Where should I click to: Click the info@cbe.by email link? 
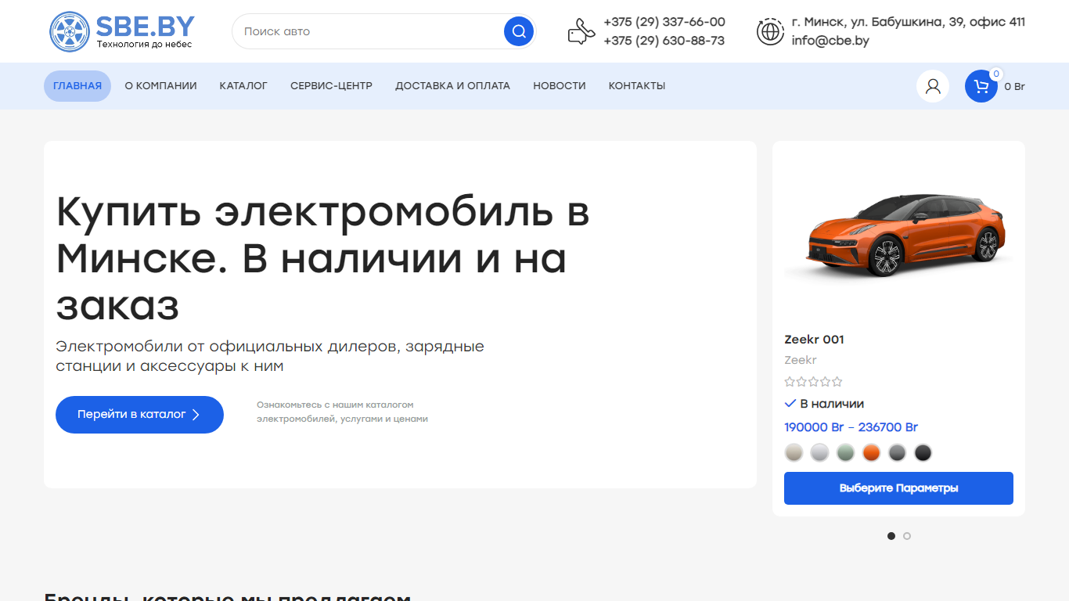click(x=830, y=41)
